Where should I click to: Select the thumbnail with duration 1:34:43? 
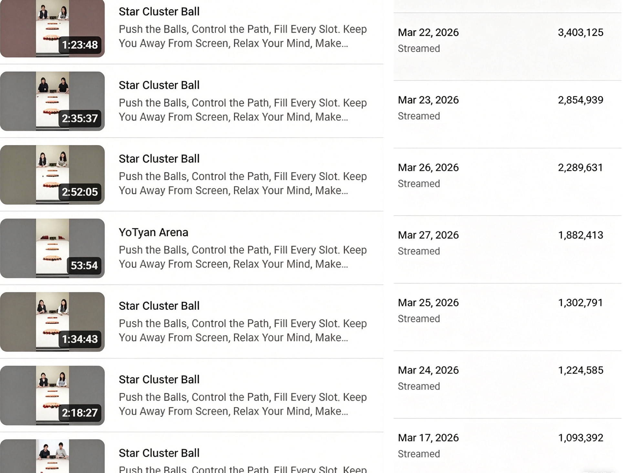coord(52,322)
